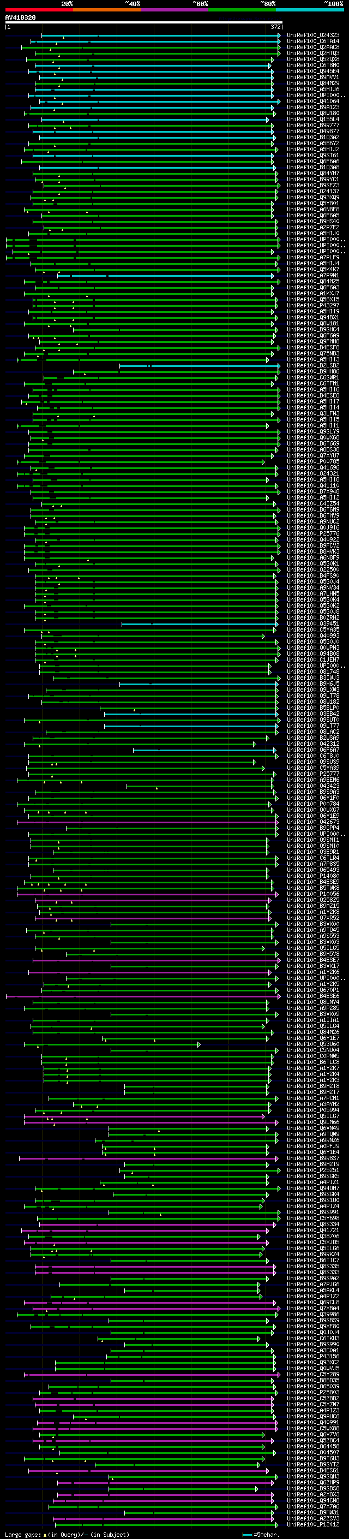Viewport: 349px width, 1539px height.
Task: Click the label UniRef100_P25777
Action: pos(313,774)
